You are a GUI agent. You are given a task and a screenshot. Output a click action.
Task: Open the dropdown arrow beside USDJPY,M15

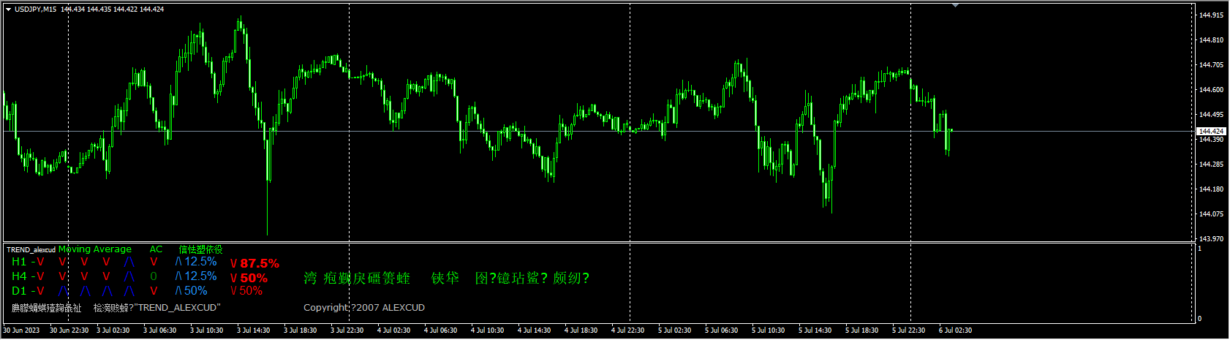8,10
